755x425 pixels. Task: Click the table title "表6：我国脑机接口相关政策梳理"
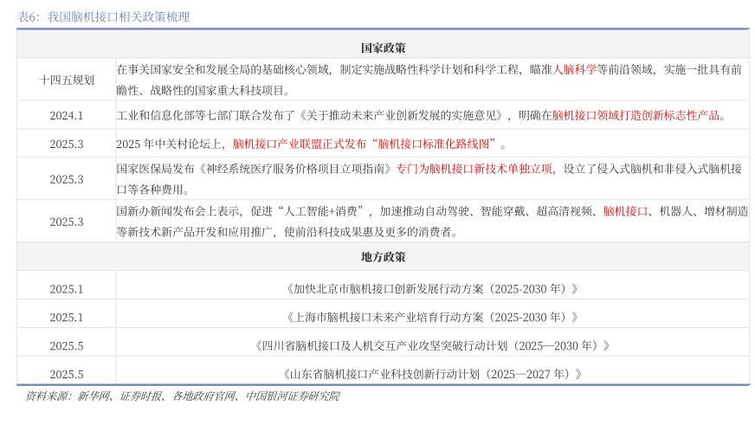tap(104, 16)
